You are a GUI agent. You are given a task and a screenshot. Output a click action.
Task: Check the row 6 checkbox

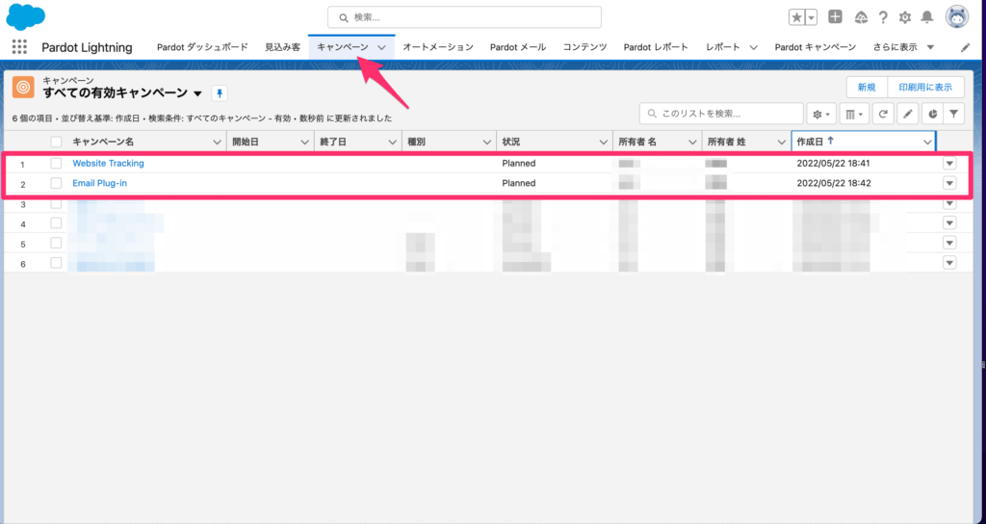pos(57,263)
